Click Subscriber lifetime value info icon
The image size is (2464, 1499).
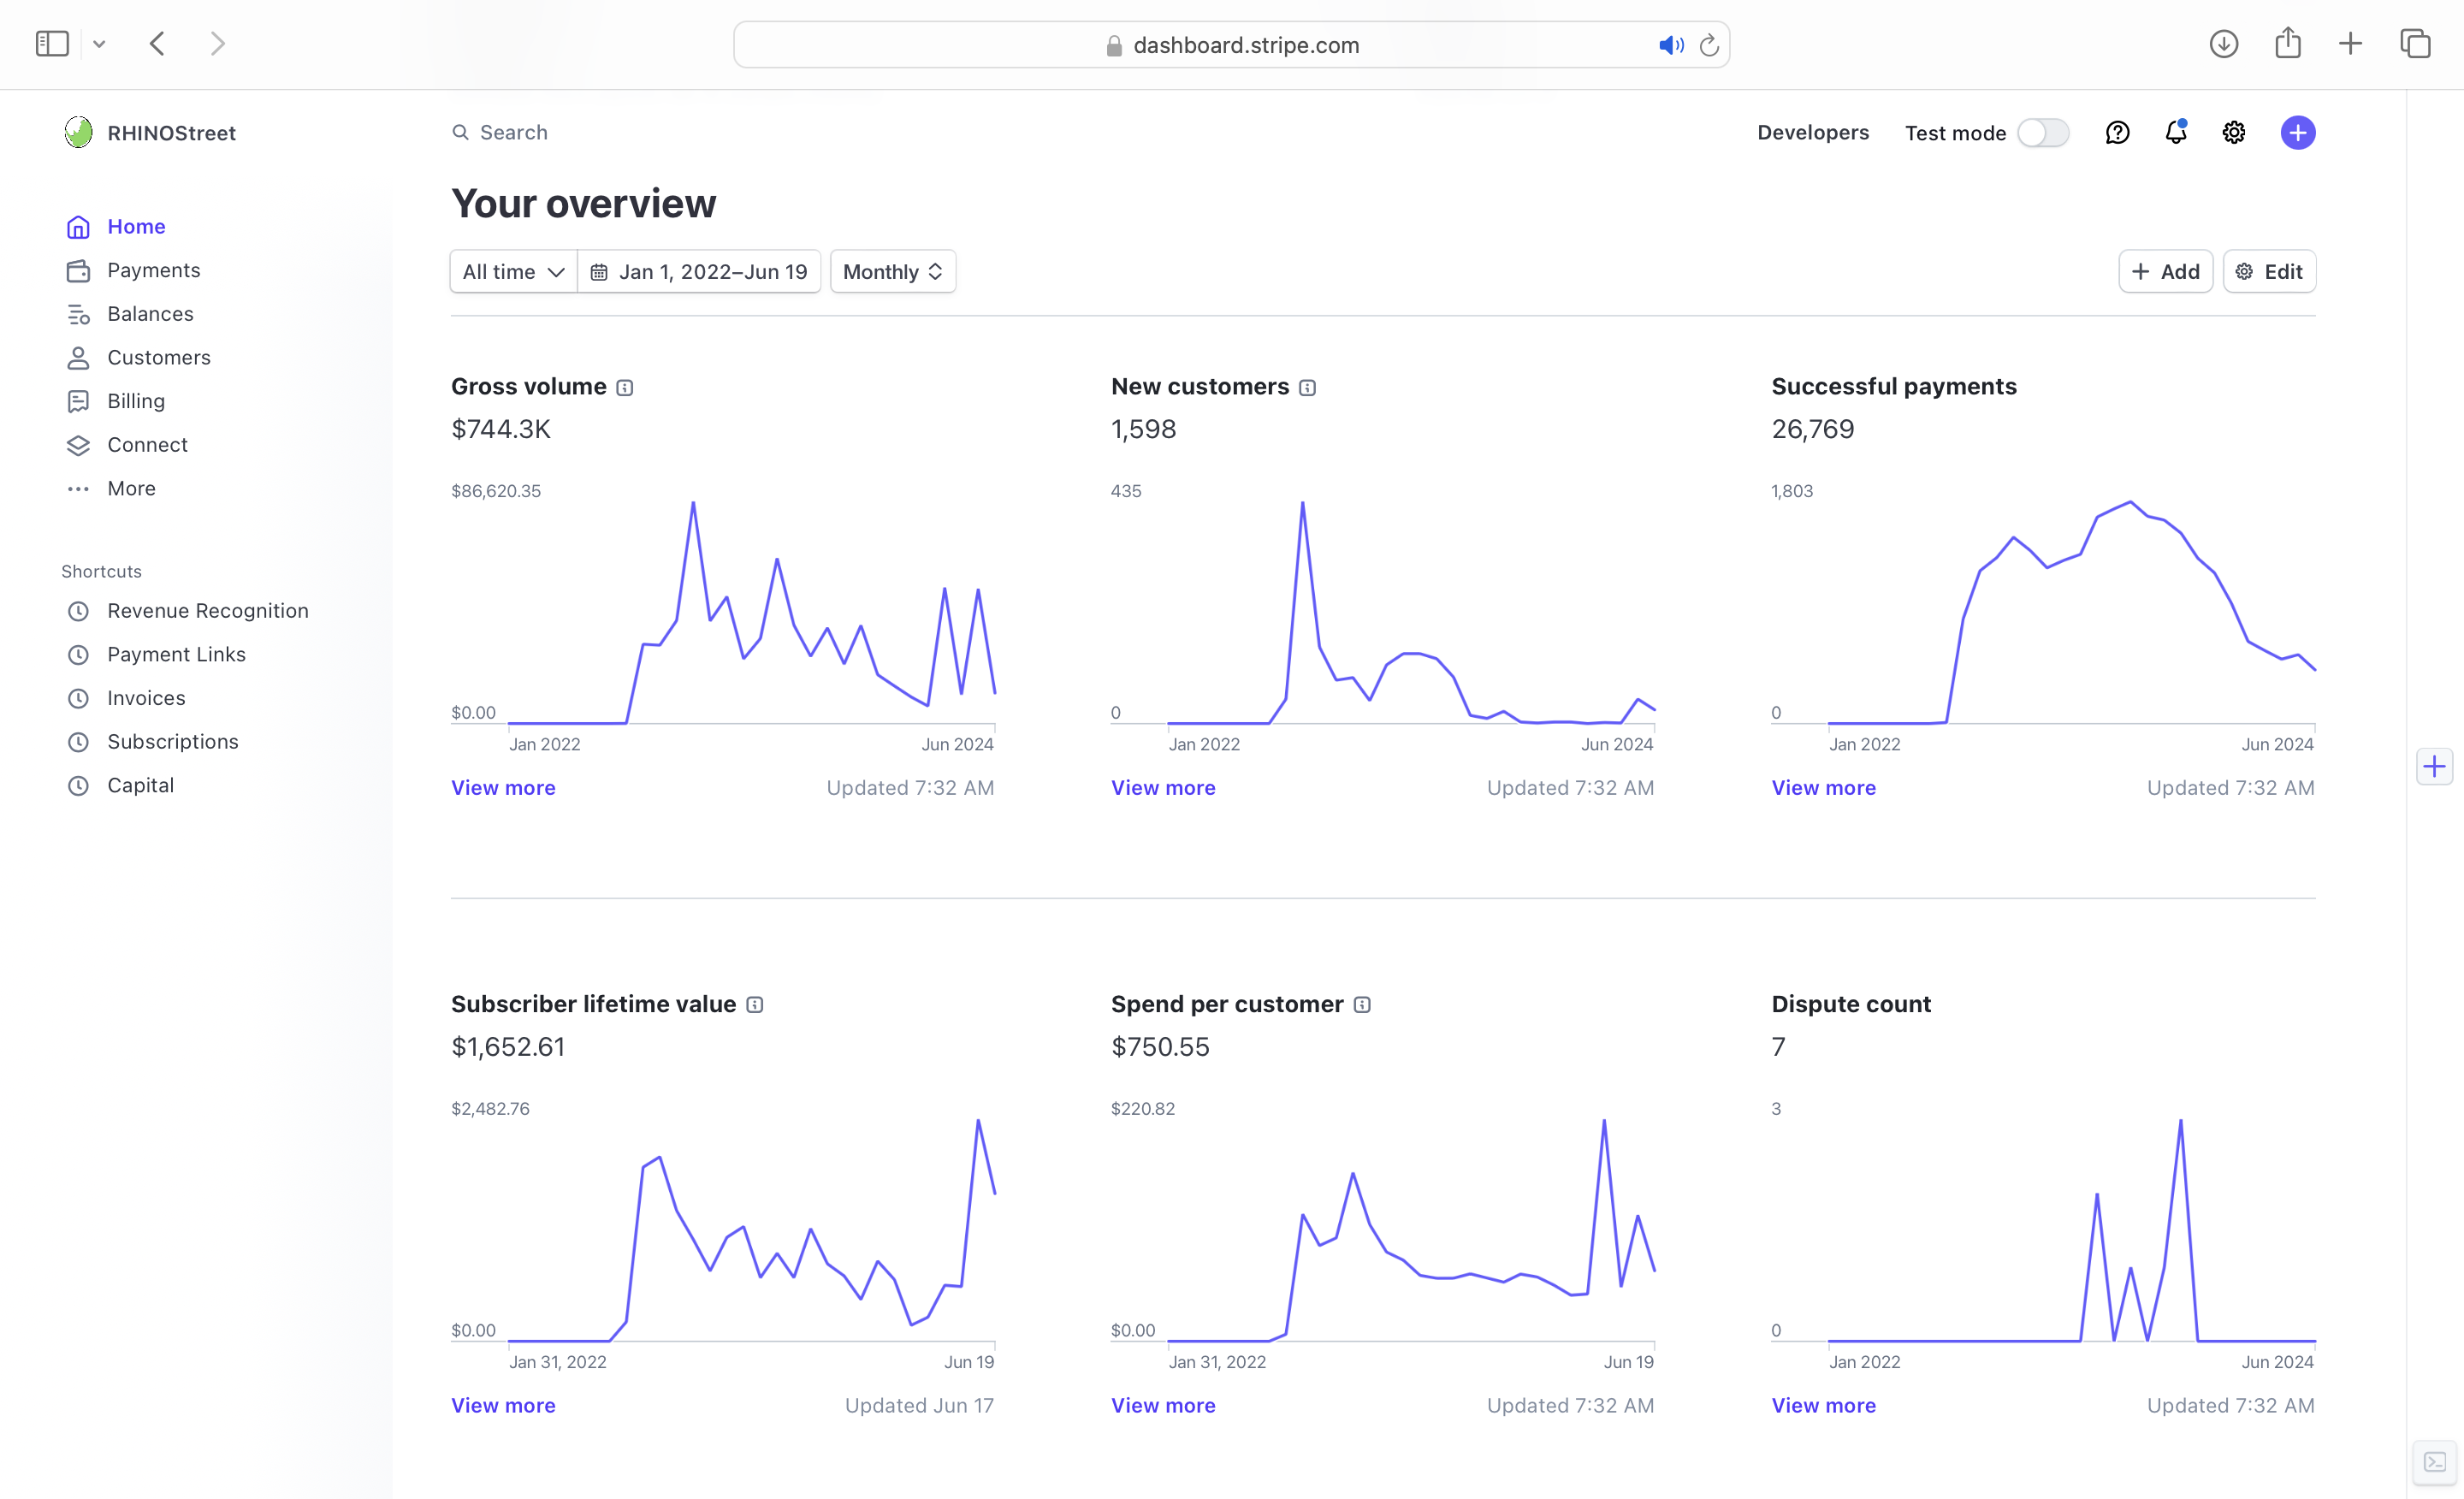pos(755,1004)
